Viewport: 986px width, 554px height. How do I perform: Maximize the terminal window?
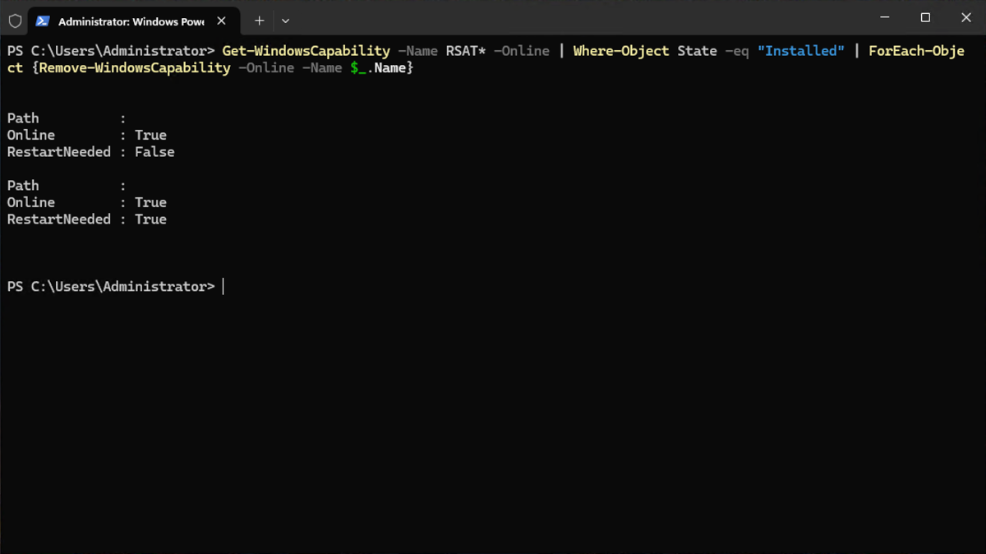(x=925, y=17)
